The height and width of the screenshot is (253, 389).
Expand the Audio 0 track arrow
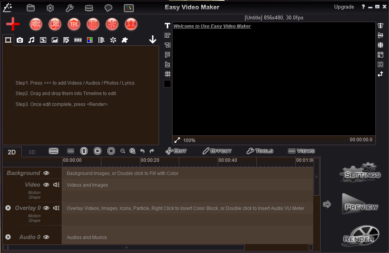[x=8, y=237]
